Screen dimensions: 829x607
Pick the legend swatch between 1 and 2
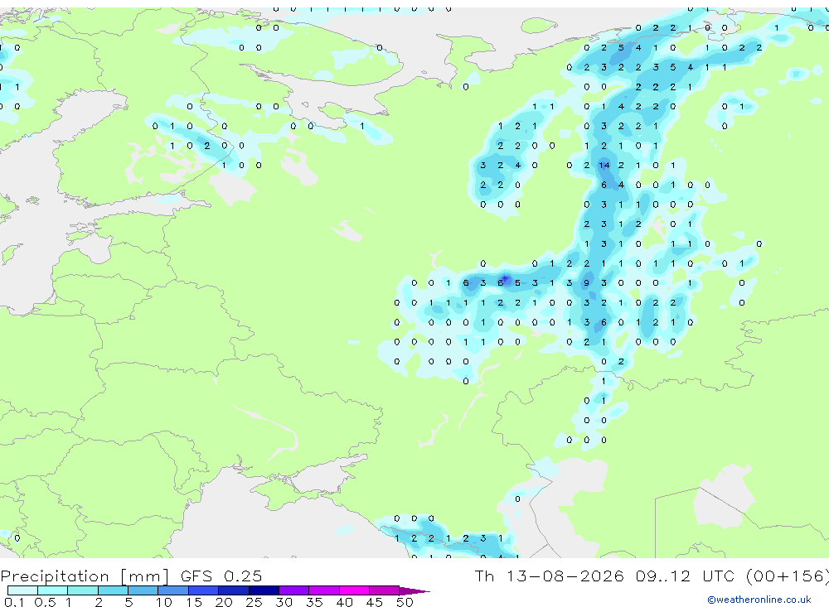pos(83,590)
